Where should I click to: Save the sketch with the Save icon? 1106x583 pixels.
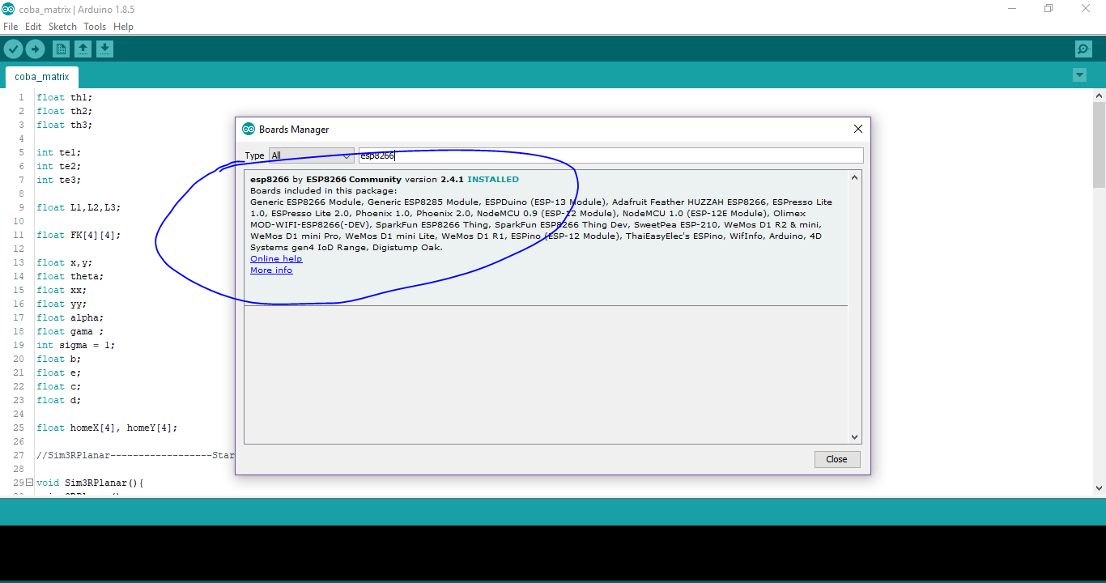(x=104, y=49)
